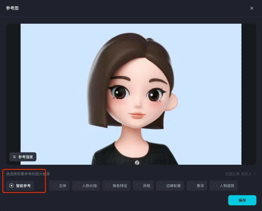Select the 主体 reference dimension
This screenshot has width=262, height=211.
59,186
